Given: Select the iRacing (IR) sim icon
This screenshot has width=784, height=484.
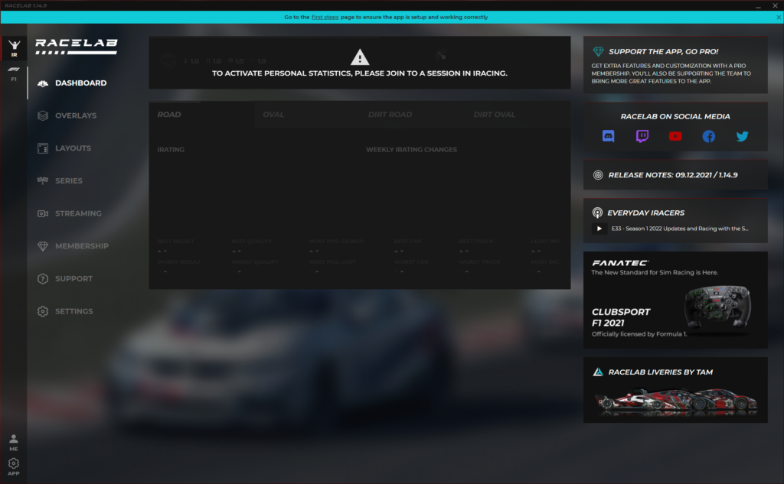Looking at the screenshot, I should pos(14,48).
